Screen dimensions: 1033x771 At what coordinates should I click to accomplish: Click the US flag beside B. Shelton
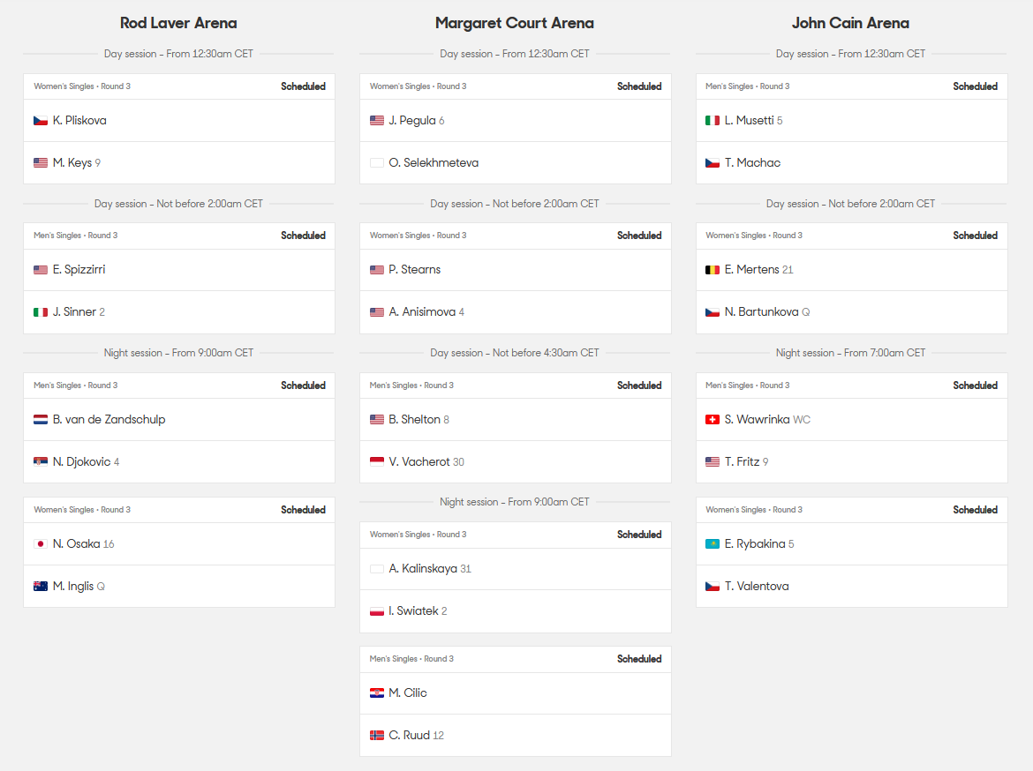click(377, 419)
